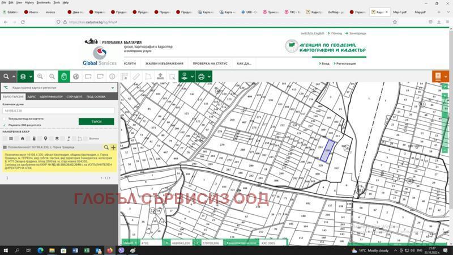Open the print button dropdown arrow
The image size is (453, 255).
[x=209, y=76]
